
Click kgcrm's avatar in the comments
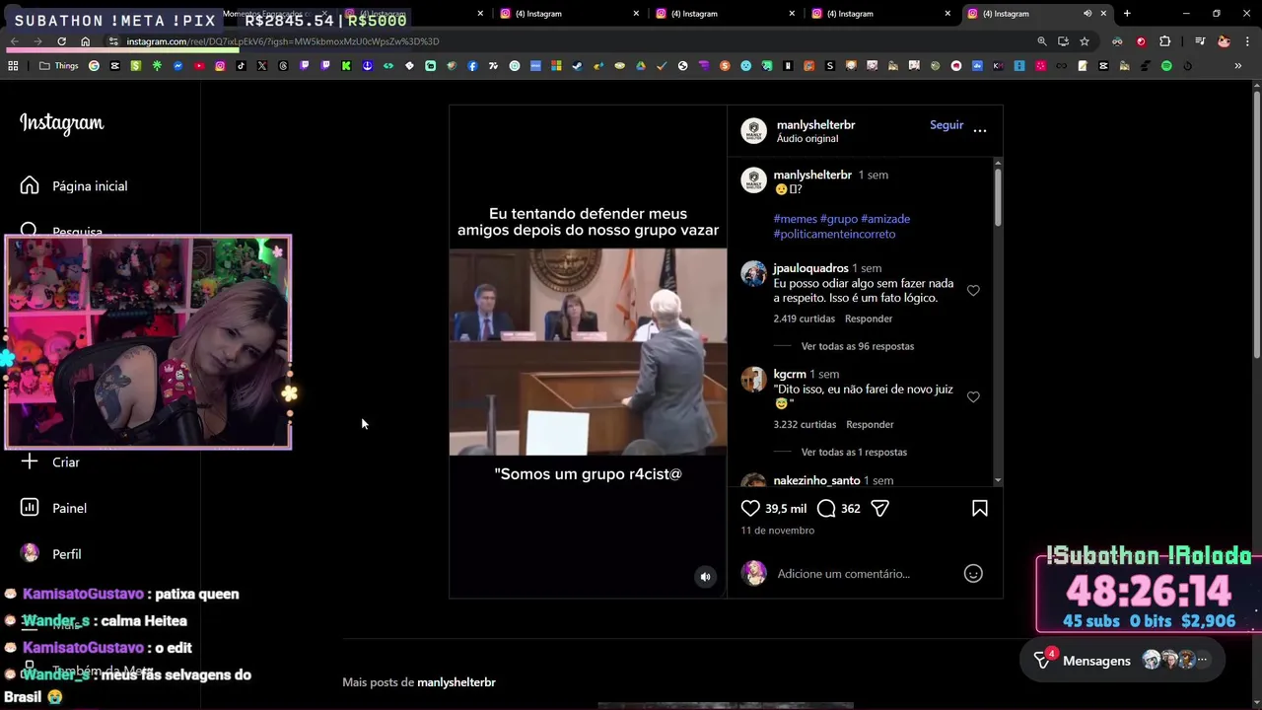coord(754,380)
